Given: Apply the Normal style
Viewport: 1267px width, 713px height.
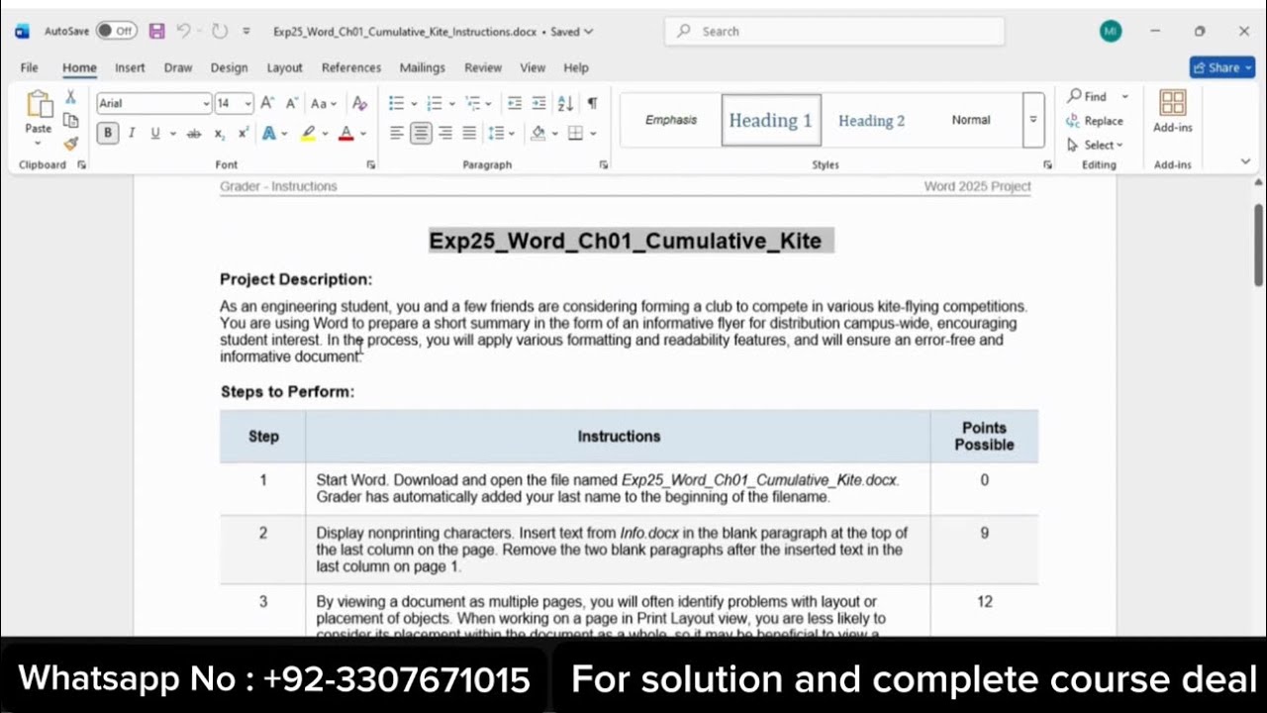Looking at the screenshot, I should (x=970, y=120).
